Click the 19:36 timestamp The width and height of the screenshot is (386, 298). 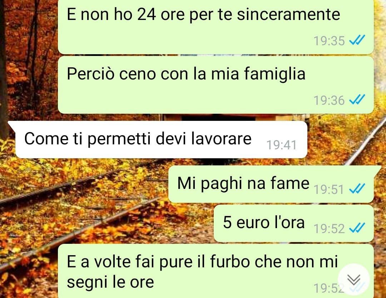pyautogui.click(x=329, y=101)
